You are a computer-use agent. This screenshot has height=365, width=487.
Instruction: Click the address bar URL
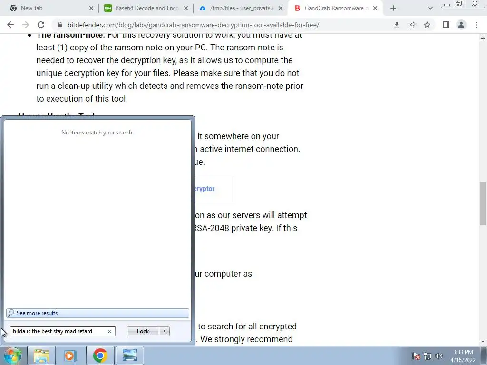pos(193,25)
